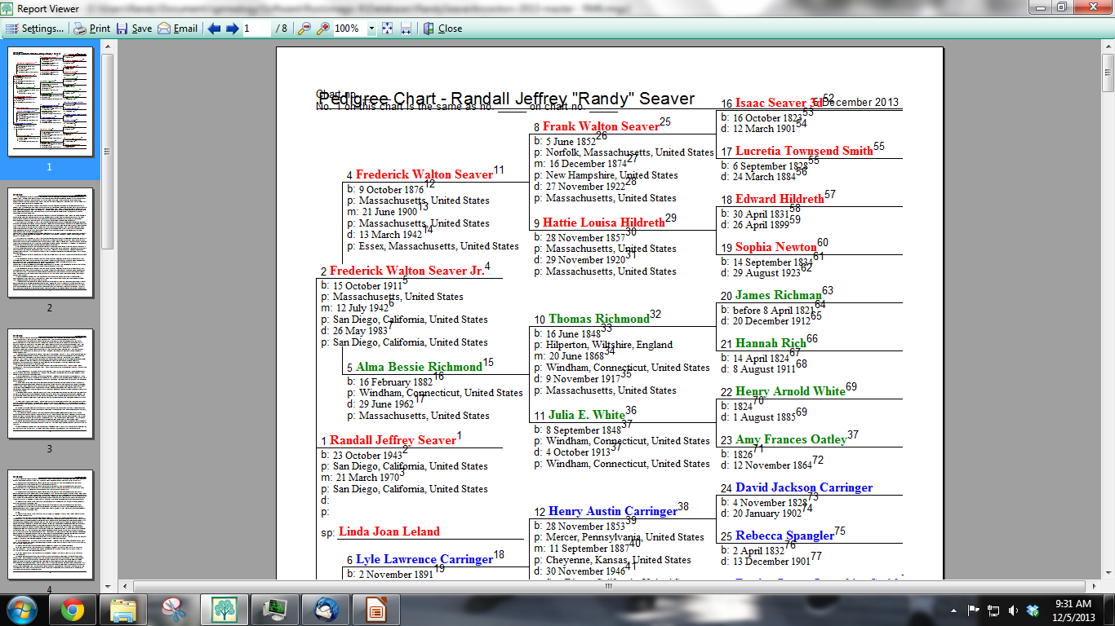The image size is (1115, 626).
Task: Open the zoom percentage dropdown
Action: click(x=373, y=28)
